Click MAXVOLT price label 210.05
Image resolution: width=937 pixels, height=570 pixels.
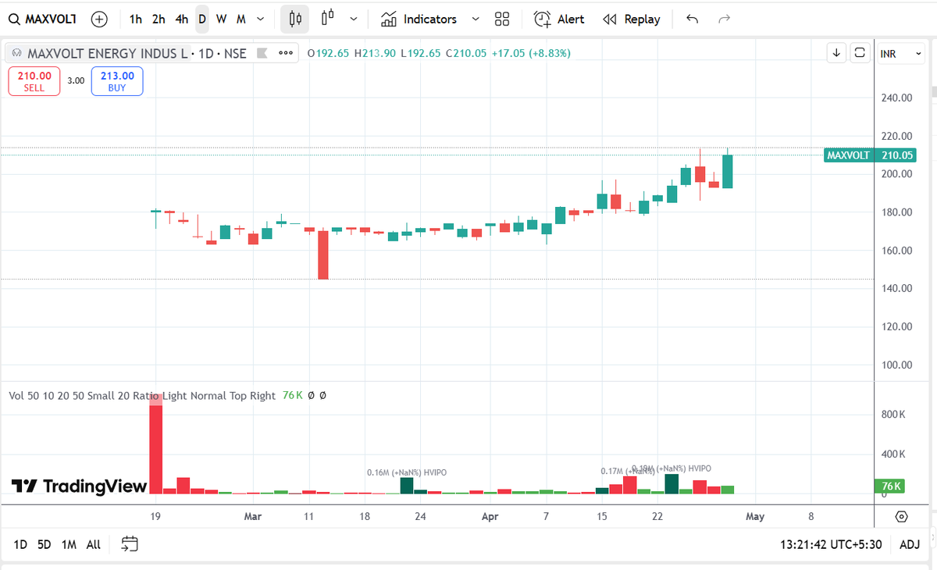click(x=869, y=155)
